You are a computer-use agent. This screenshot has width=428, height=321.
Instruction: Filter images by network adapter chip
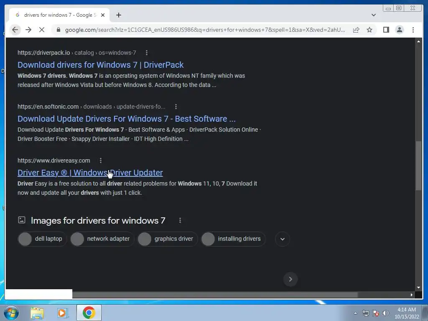tap(102, 239)
